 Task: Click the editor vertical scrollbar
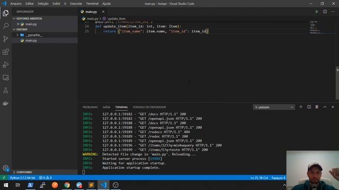coord(337,83)
